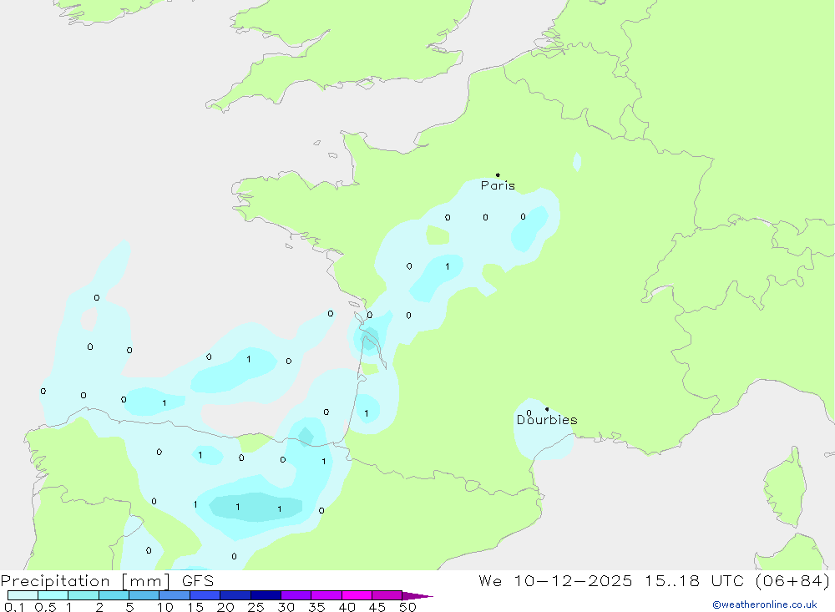The image size is (835, 612).
Task: Click the purple 30 to 35 mm legend swatch
Action: [296, 595]
